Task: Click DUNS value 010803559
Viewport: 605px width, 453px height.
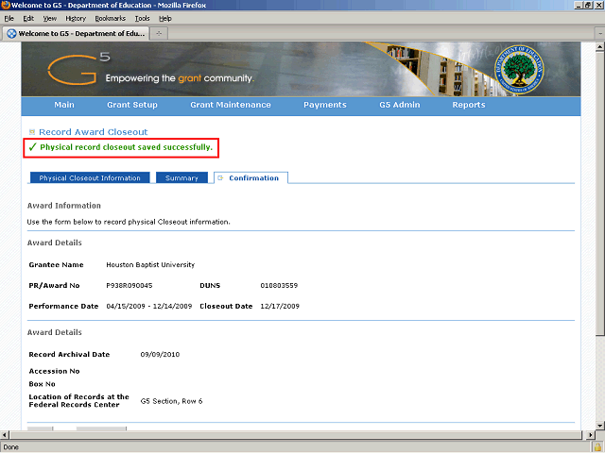Action: click(x=279, y=285)
